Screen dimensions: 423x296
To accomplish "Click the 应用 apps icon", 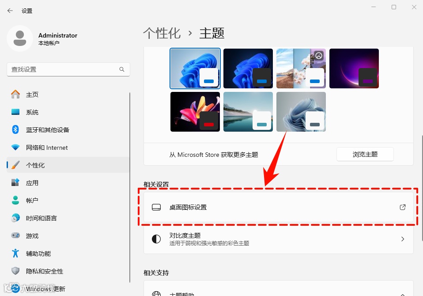I will pos(15,182).
